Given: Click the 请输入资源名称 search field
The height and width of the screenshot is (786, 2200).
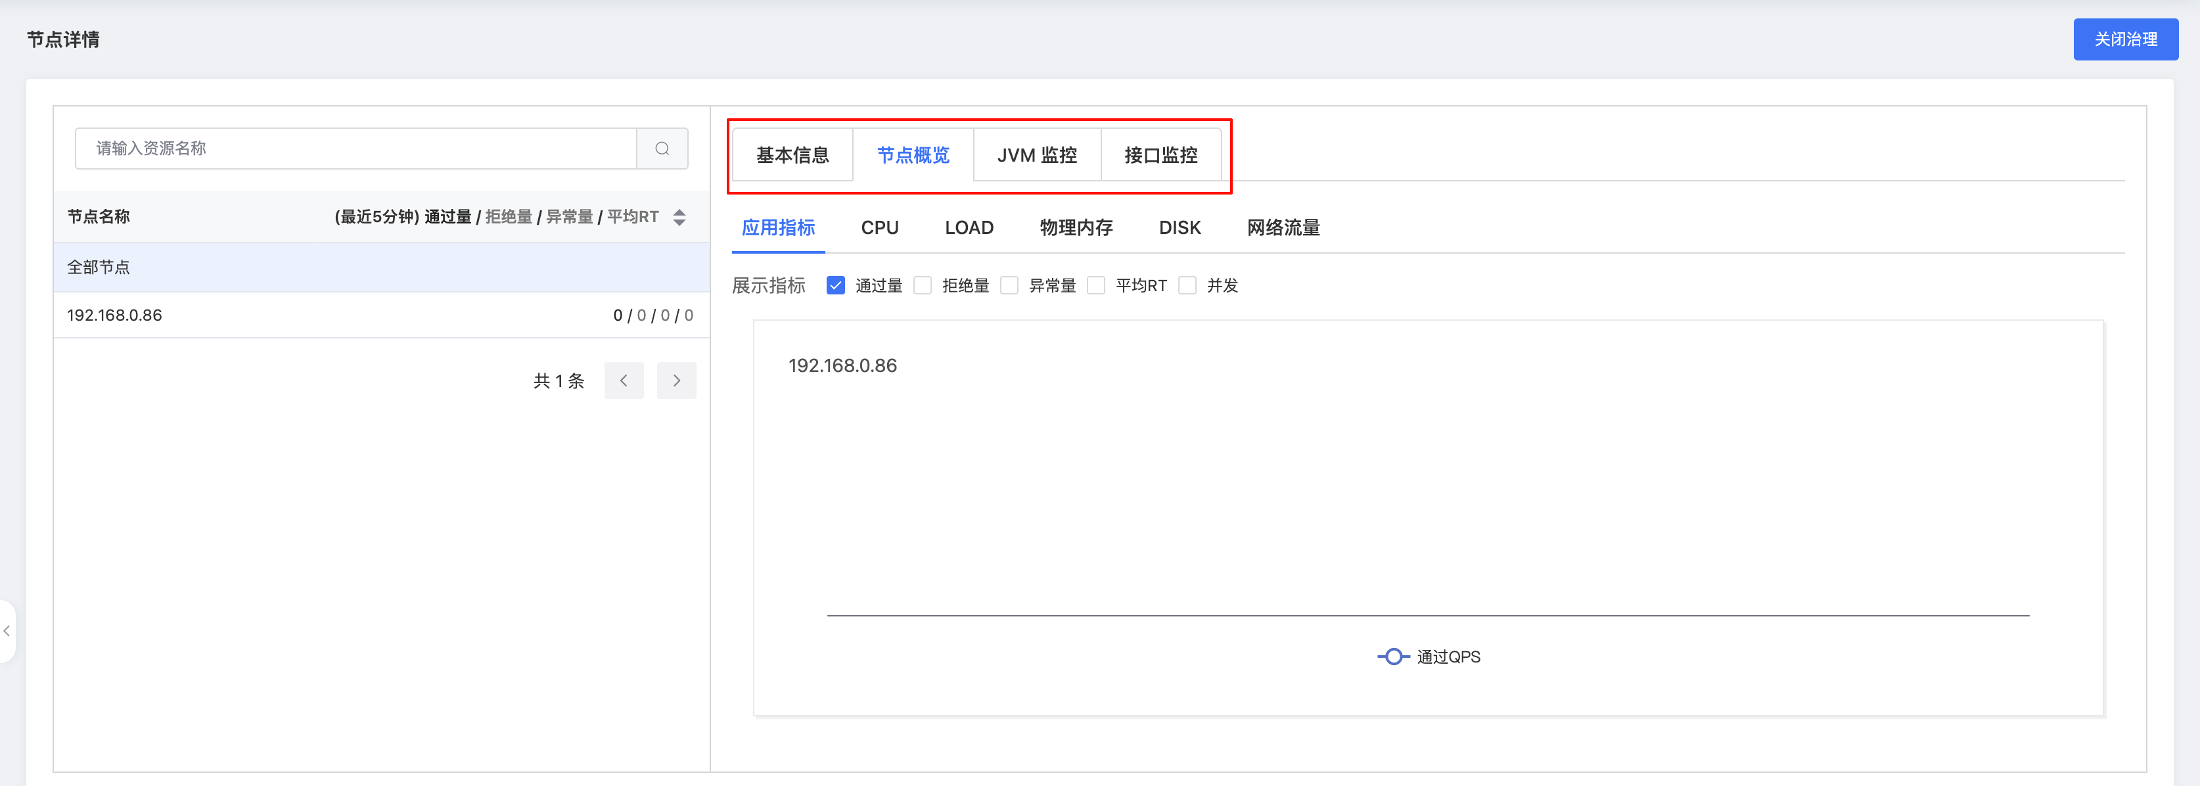Looking at the screenshot, I should click(x=356, y=149).
